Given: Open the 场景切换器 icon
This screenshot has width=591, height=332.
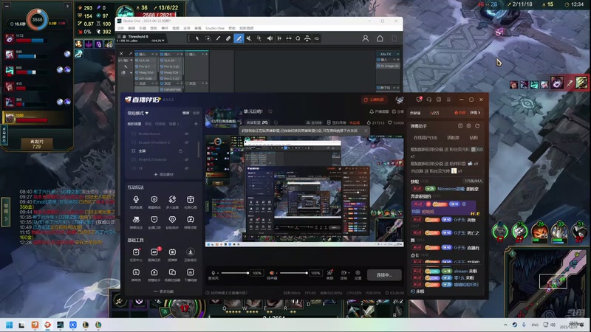Looking at the screenshot, I should [172, 272].
